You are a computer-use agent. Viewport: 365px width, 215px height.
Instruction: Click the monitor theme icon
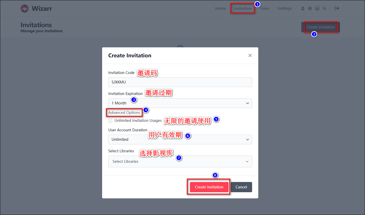coord(317,8)
